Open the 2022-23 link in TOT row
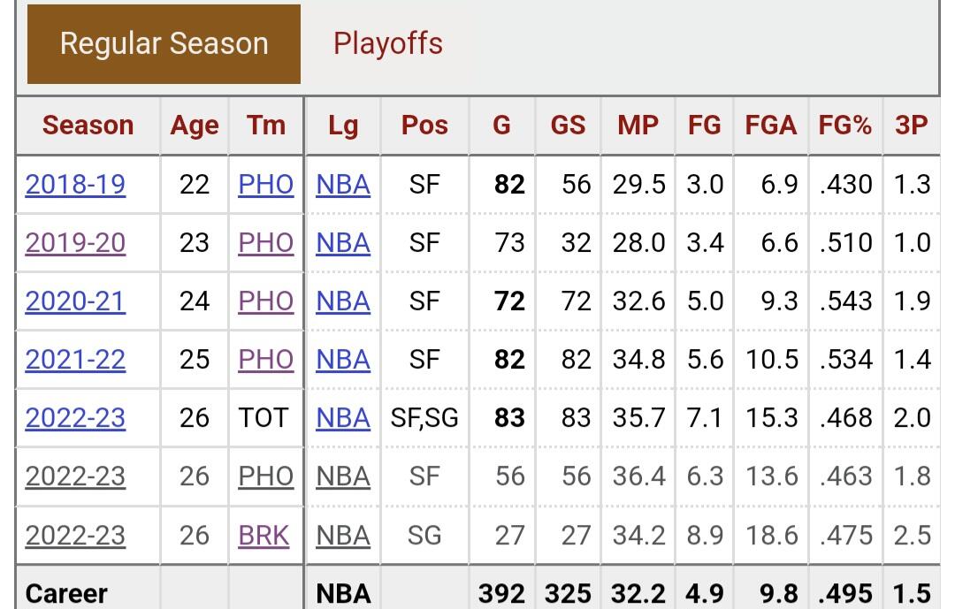This screenshot has width=955, height=609. coord(75,417)
